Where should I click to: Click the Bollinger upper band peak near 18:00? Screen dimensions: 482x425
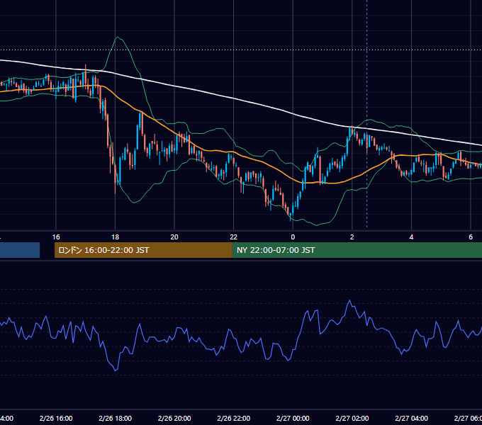(x=118, y=38)
